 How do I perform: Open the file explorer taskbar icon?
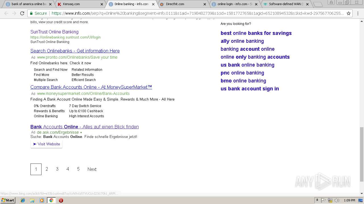click(32, 200)
